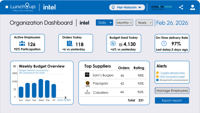The width and height of the screenshot is (200, 113).
Task: Click the Active Employees people icon
Action: pyautogui.click(x=22, y=44)
